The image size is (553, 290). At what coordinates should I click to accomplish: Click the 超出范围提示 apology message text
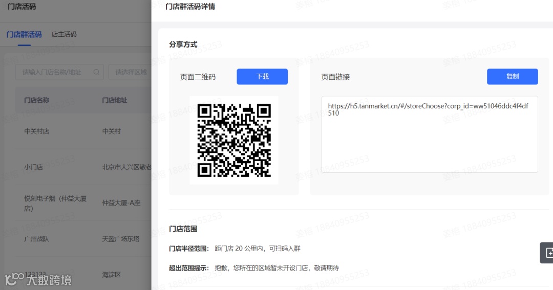(x=277, y=268)
